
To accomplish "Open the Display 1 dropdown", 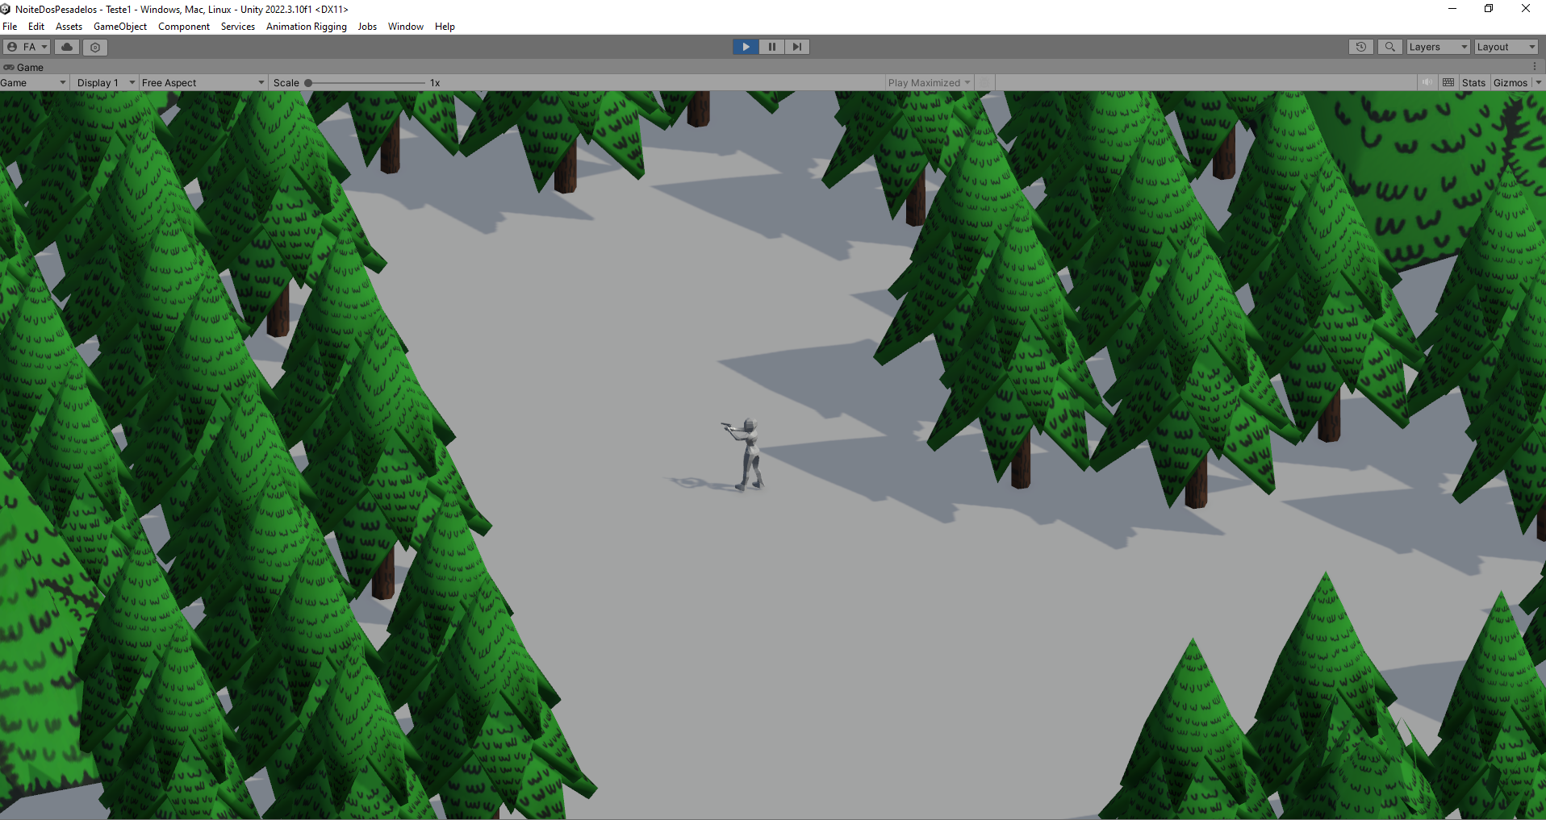I will click(x=105, y=83).
